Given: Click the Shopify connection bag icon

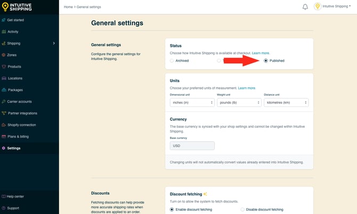Looking at the screenshot, I should (4, 125).
